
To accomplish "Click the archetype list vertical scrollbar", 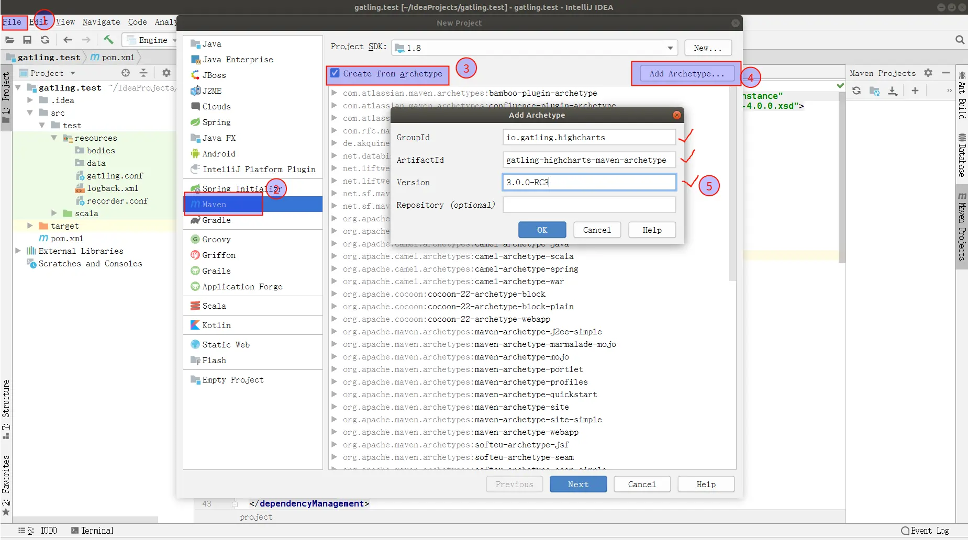I will [x=732, y=184].
